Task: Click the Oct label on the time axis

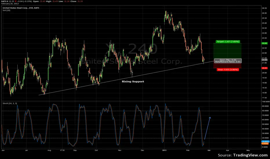Action: point(96,150)
